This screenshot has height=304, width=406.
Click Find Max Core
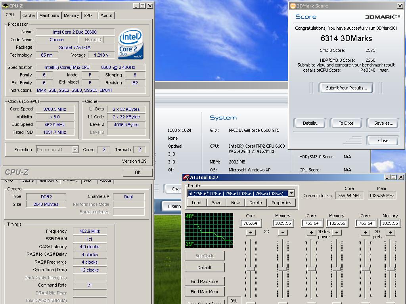click(205, 281)
